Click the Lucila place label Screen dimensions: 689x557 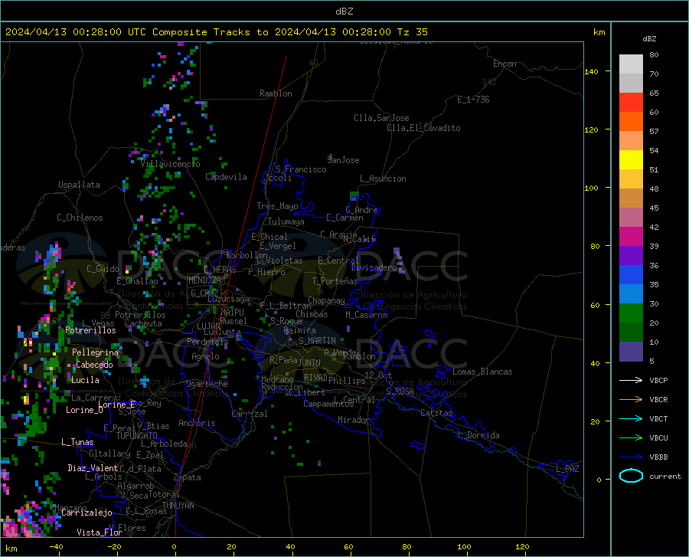coord(85,380)
